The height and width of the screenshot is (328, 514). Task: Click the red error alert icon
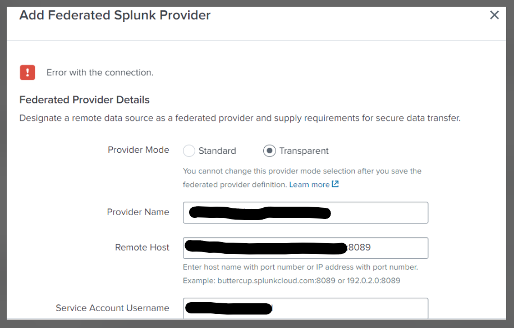click(27, 72)
